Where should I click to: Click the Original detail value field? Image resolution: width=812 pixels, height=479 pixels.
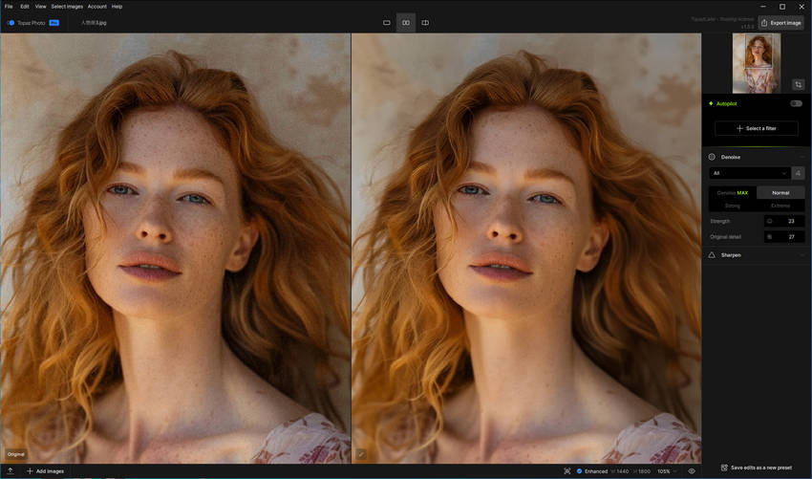[x=784, y=237]
